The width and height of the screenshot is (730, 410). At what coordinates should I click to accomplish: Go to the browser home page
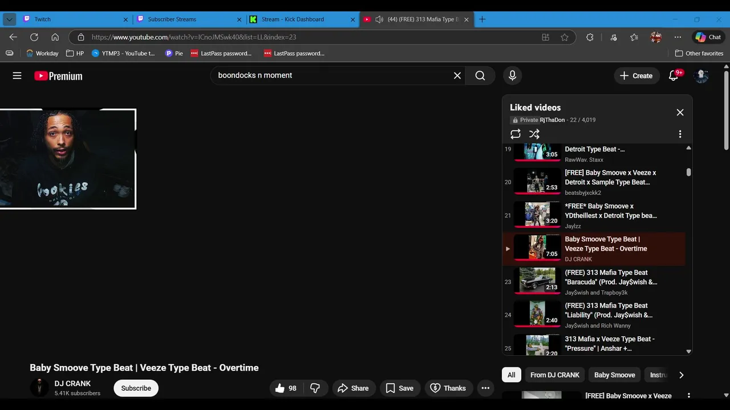click(55, 37)
